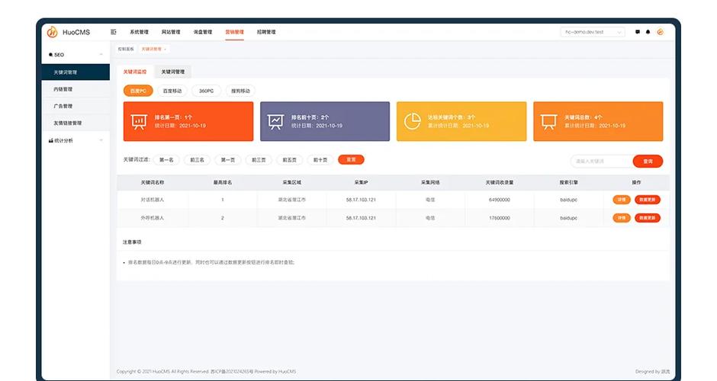
Task: Click the 64900000 index count cell
Action: [x=500, y=200]
